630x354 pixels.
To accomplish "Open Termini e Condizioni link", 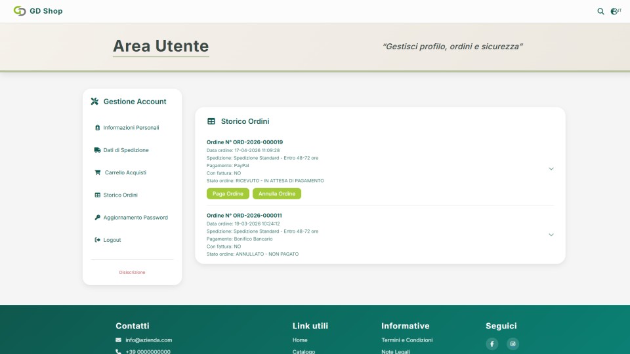I will click(407, 340).
